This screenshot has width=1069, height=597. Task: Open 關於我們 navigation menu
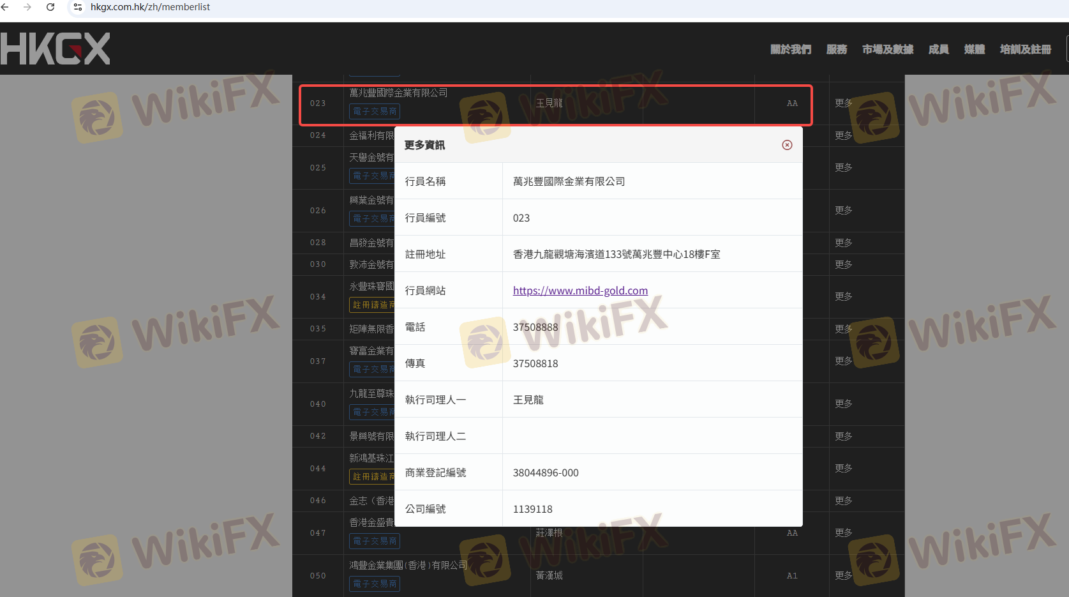pos(790,49)
